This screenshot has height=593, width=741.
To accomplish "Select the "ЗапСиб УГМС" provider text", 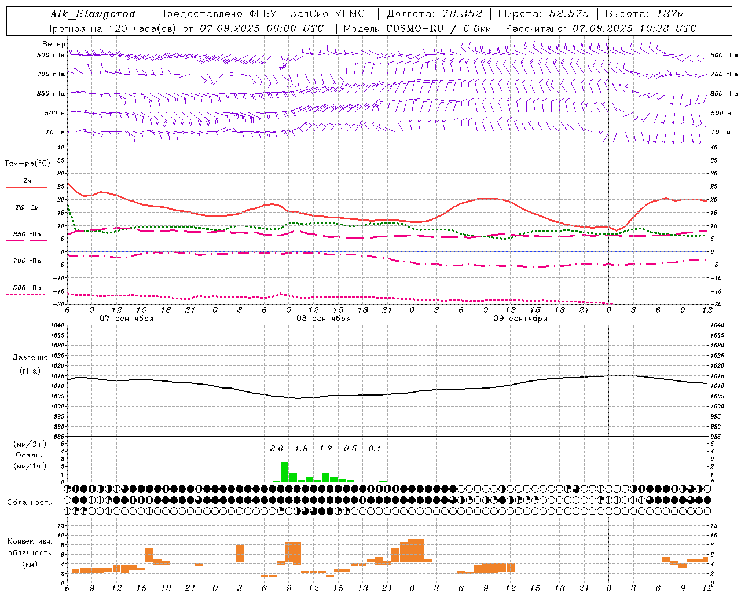I will (328, 14).
